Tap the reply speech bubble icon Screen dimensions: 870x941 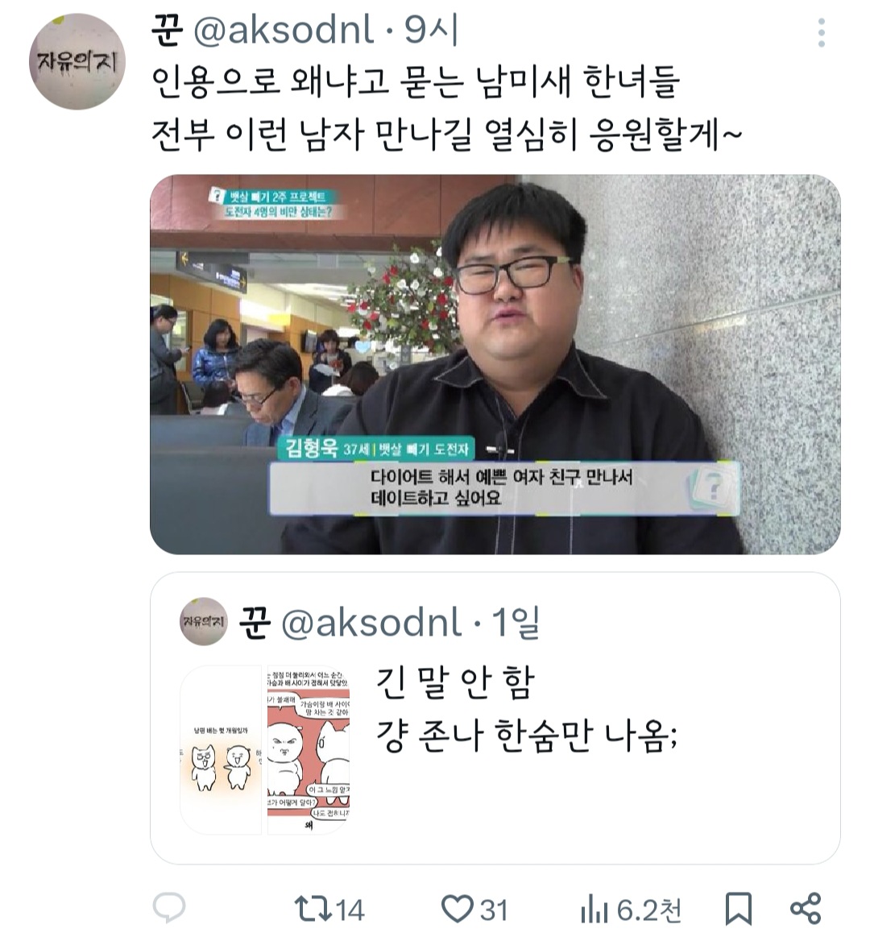(169, 908)
